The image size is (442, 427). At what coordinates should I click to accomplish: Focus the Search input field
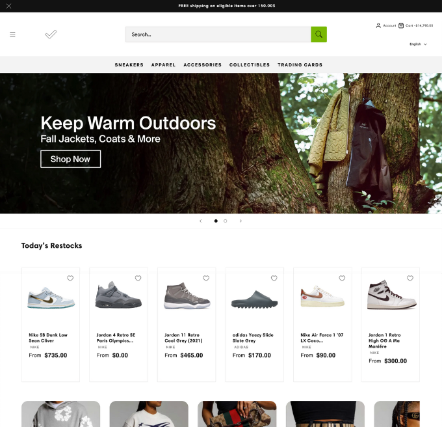[x=218, y=34]
